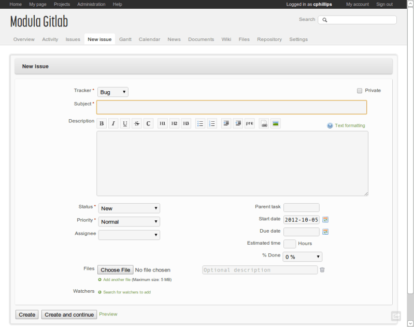Open the Calendar tab
The width and height of the screenshot is (414, 327).
point(149,39)
